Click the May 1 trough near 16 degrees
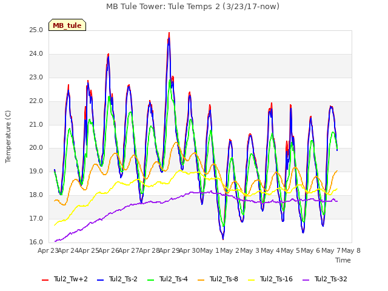 (x=223, y=238)
